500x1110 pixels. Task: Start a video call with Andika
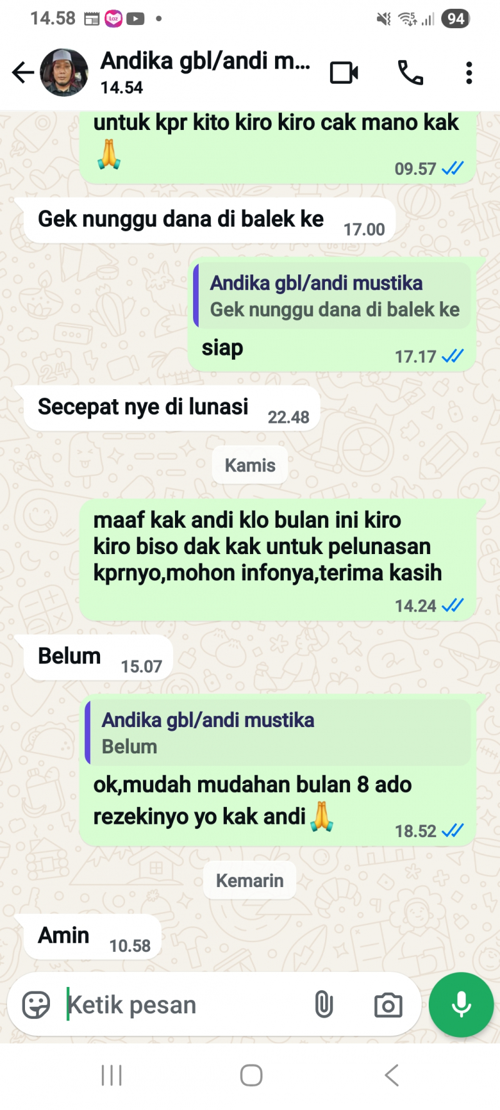pyautogui.click(x=344, y=73)
